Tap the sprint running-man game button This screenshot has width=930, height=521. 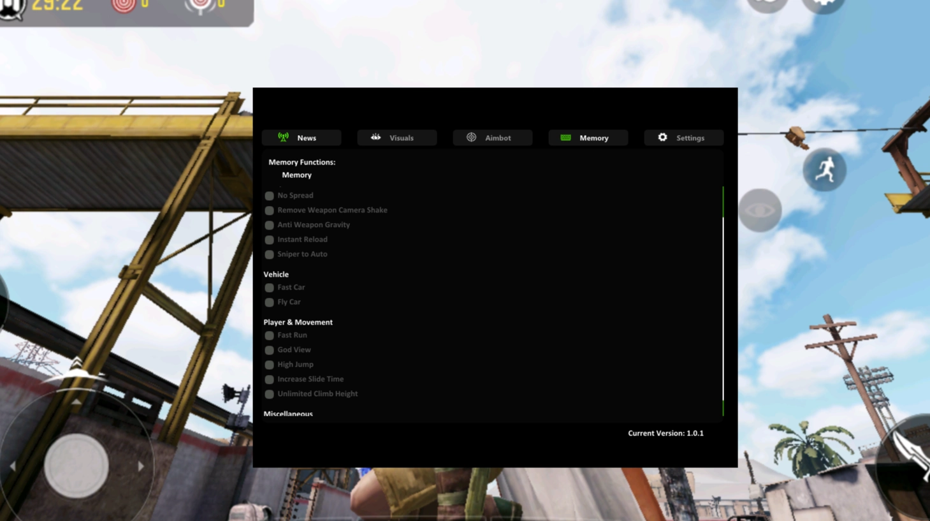(x=824, y=170)
